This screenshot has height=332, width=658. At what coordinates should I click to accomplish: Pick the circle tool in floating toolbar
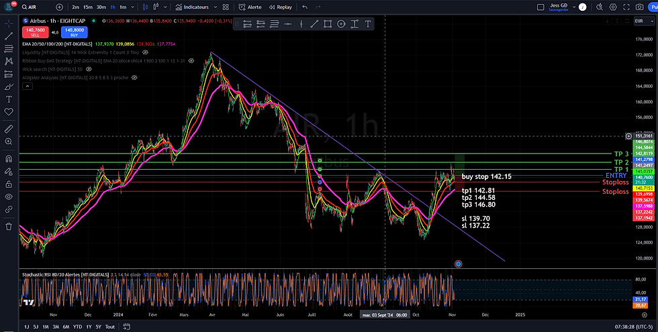pos(341,24)
